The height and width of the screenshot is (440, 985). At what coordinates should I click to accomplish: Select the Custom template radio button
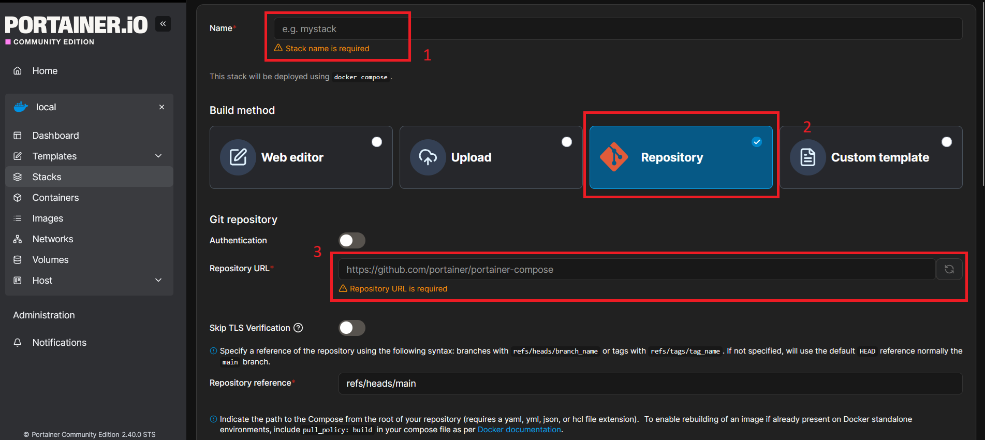pos(947,142)
